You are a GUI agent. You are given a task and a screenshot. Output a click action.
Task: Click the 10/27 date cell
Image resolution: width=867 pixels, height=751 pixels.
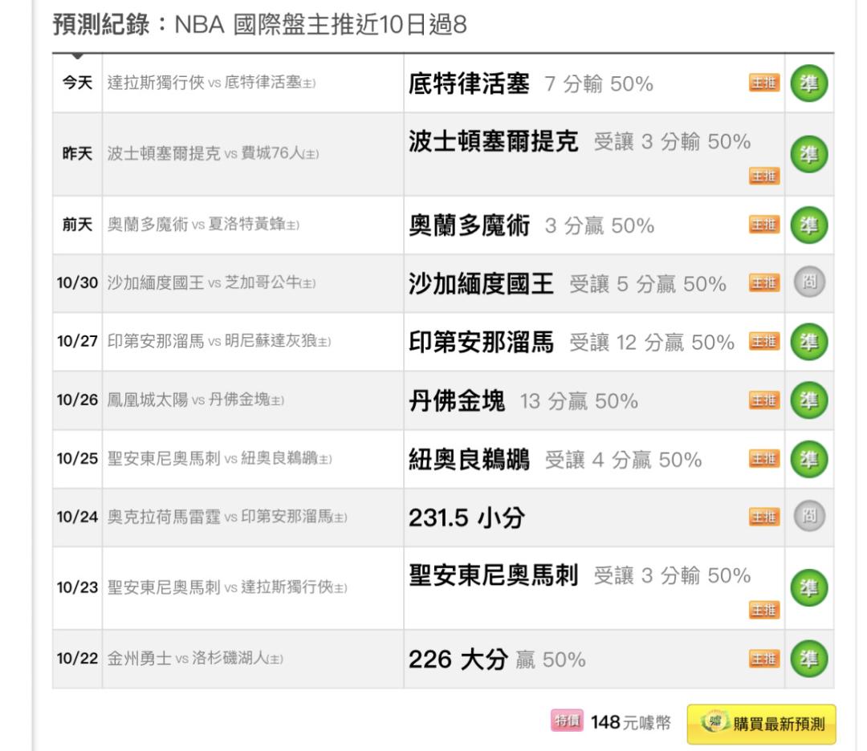[77, 342]
